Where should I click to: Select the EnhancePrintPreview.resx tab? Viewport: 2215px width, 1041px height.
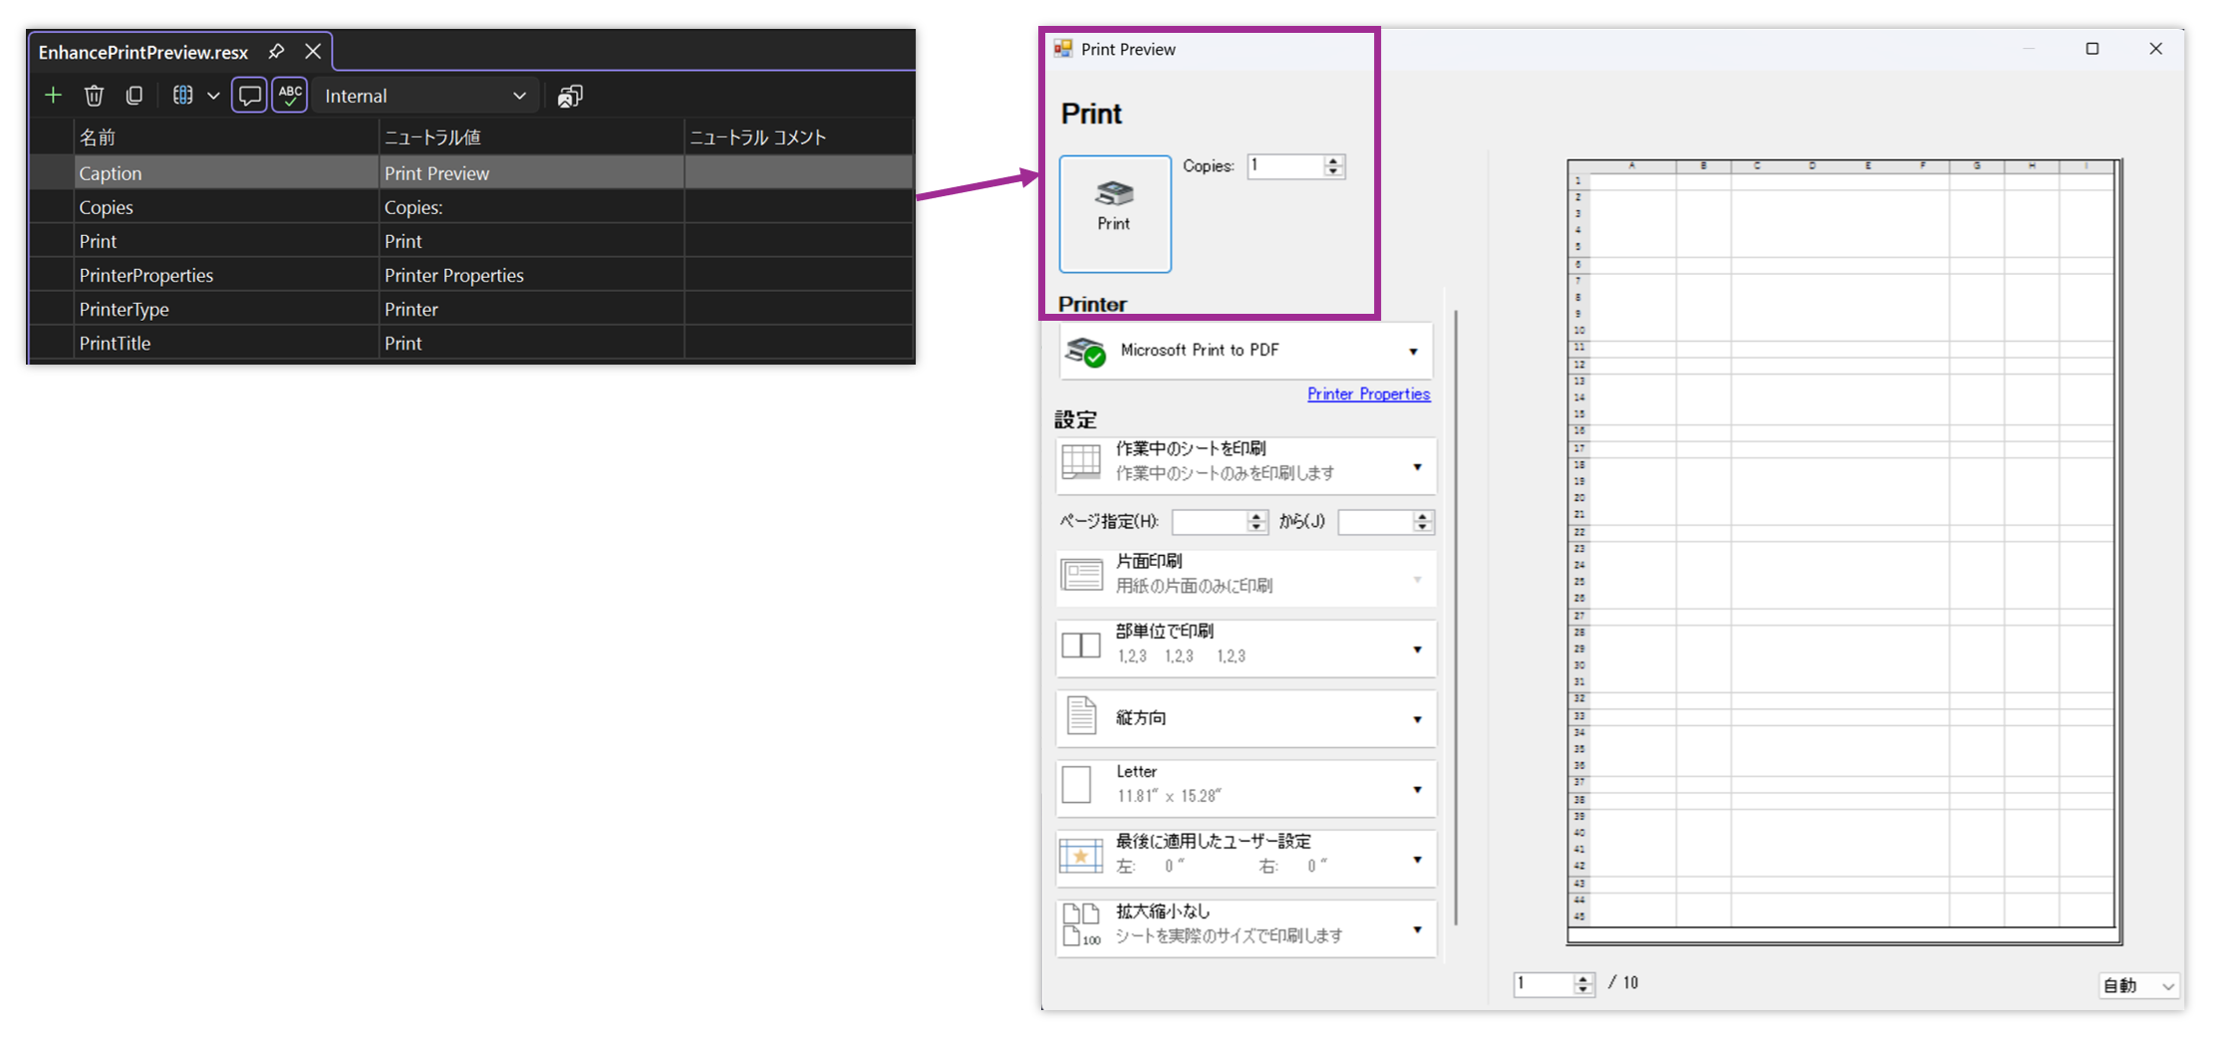pyautogui.click(x=143, y=52)
